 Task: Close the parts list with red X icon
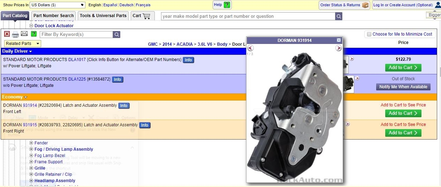tap(7, 34)
